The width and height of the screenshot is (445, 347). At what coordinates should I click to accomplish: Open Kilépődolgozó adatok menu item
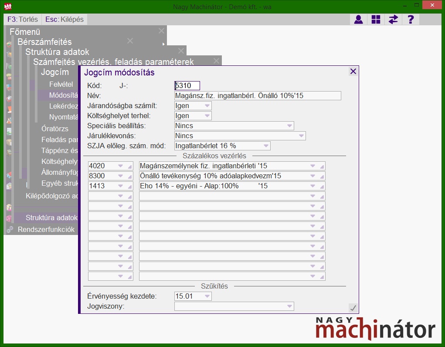click(x=52, y=196)
